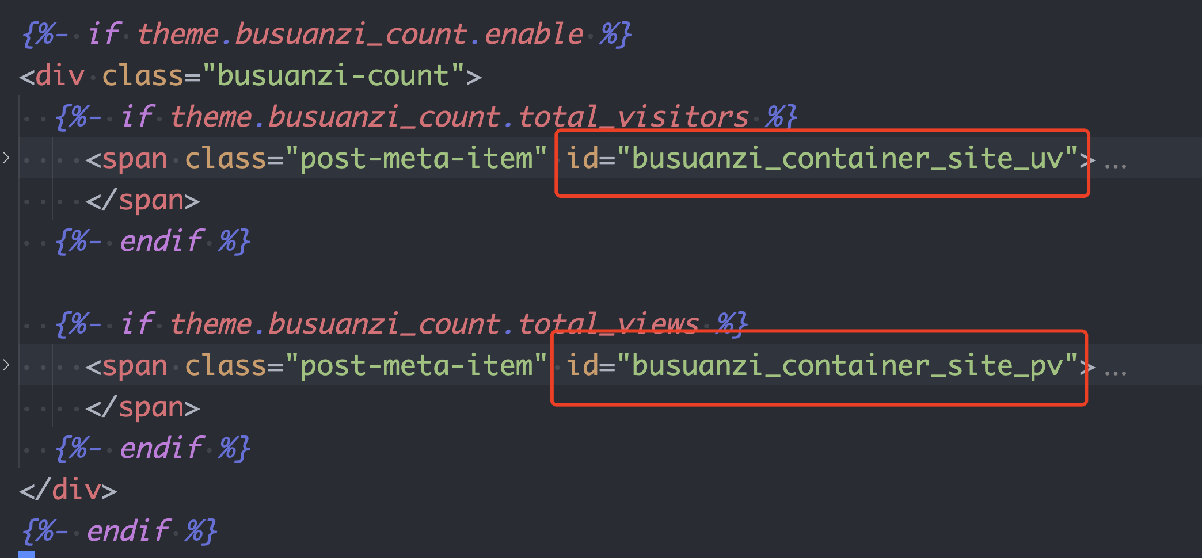This screenshot has height=558, width=1202.
Task: Click the opening div tag name
Action: point(60,76)
